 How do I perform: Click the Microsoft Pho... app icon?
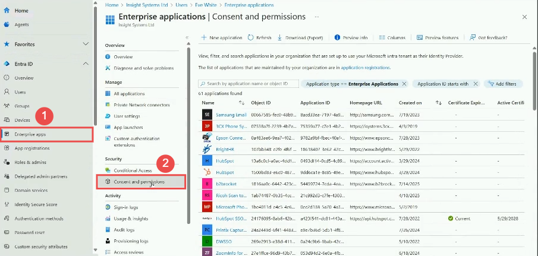click(207, 206)
